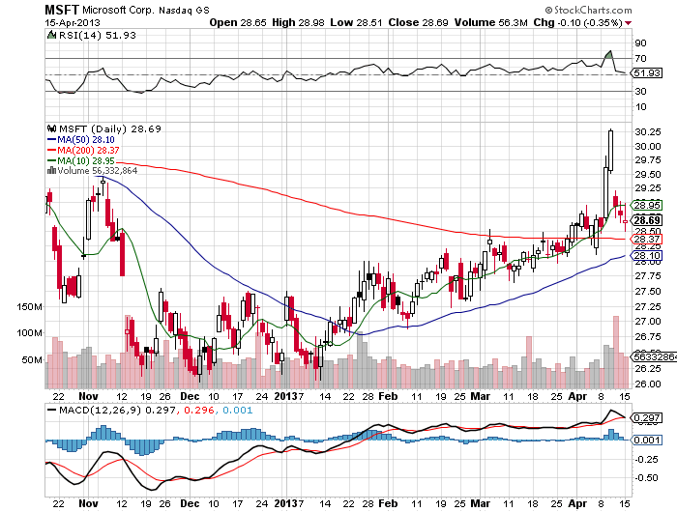Click the volume bars icon in the legend
677x512 pixels.
(x=51, y=171)
